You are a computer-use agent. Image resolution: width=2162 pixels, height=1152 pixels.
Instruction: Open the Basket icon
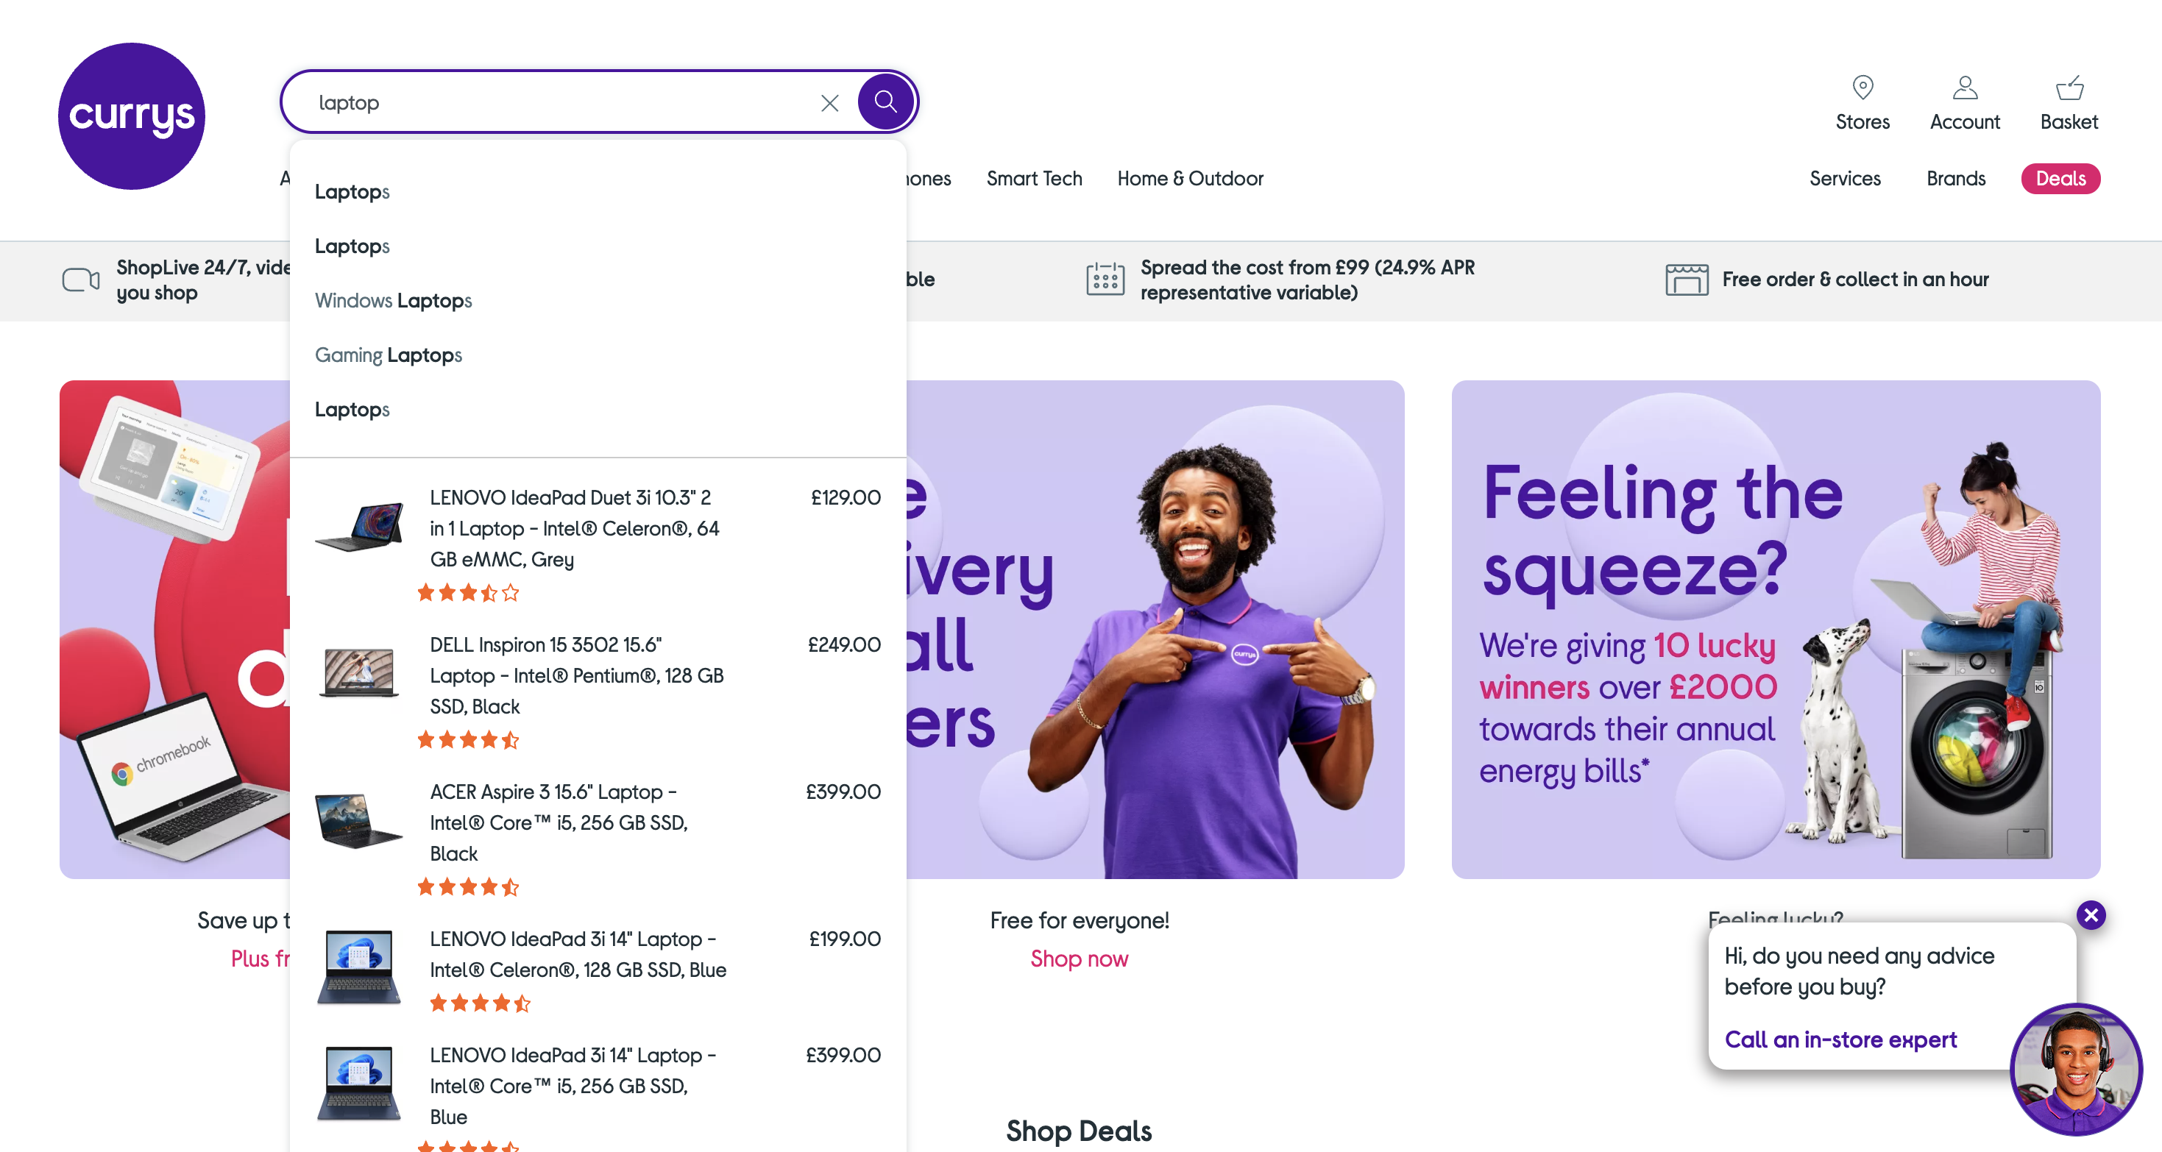tap(2069, 88)
